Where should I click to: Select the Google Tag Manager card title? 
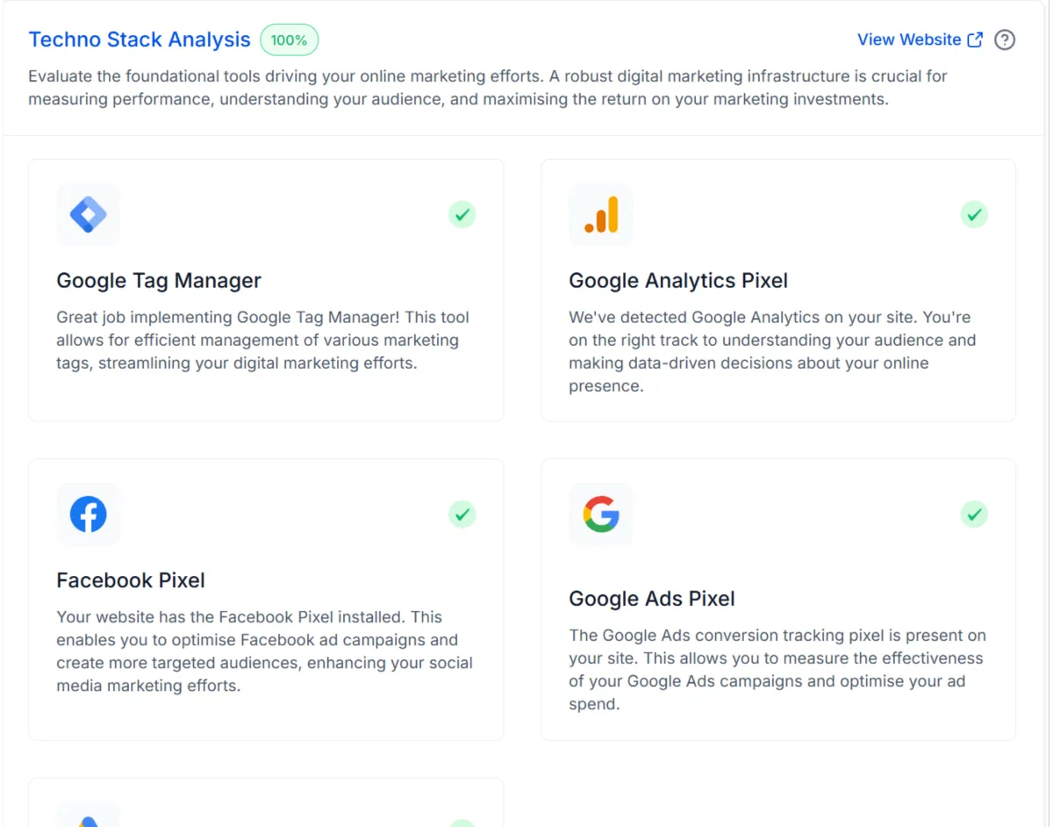click(x=159, y=281)
